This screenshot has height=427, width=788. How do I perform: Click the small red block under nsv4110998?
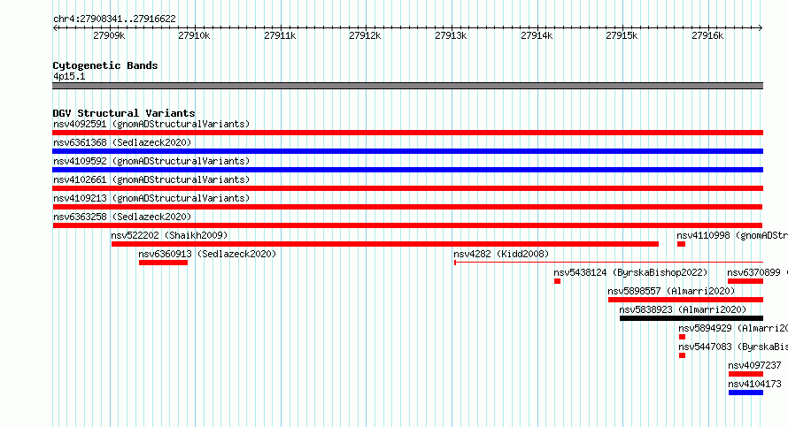681,244
